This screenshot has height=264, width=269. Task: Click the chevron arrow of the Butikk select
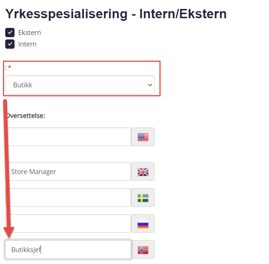click(x=150, y=85)
